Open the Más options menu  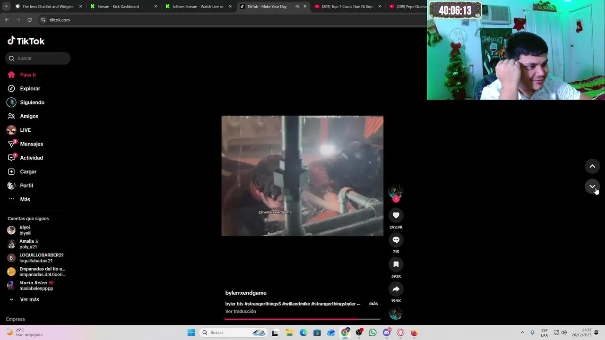tap(19, 199)
